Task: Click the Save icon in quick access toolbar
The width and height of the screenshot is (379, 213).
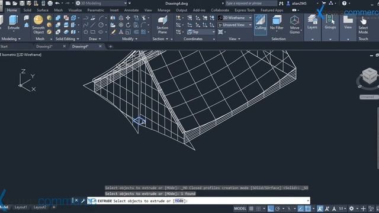Action: point(22,3)
